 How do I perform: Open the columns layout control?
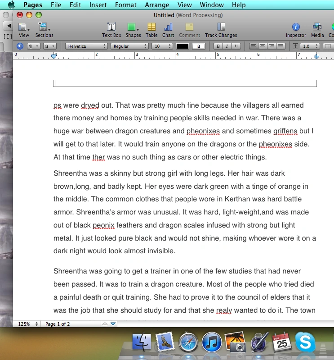[328, 46]
